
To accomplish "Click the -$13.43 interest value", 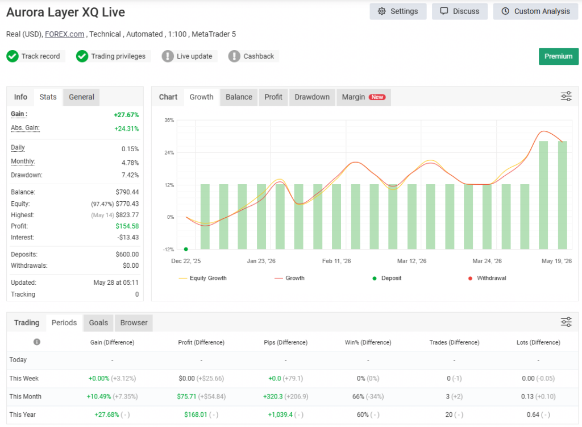I will pos(128,237).
